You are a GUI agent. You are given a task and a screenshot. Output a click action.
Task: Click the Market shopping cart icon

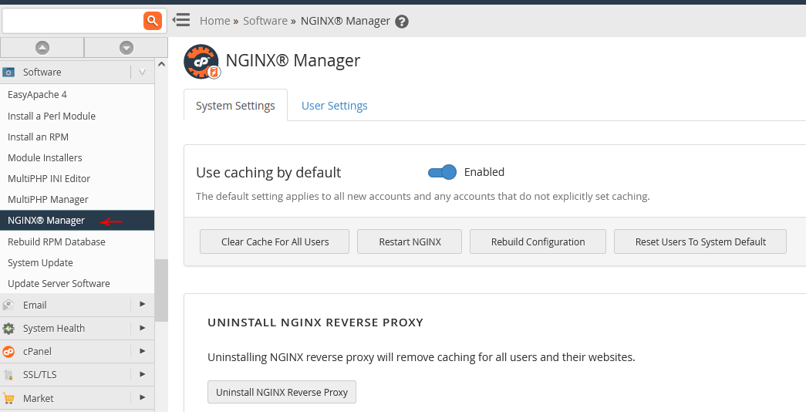click(8, 398)
